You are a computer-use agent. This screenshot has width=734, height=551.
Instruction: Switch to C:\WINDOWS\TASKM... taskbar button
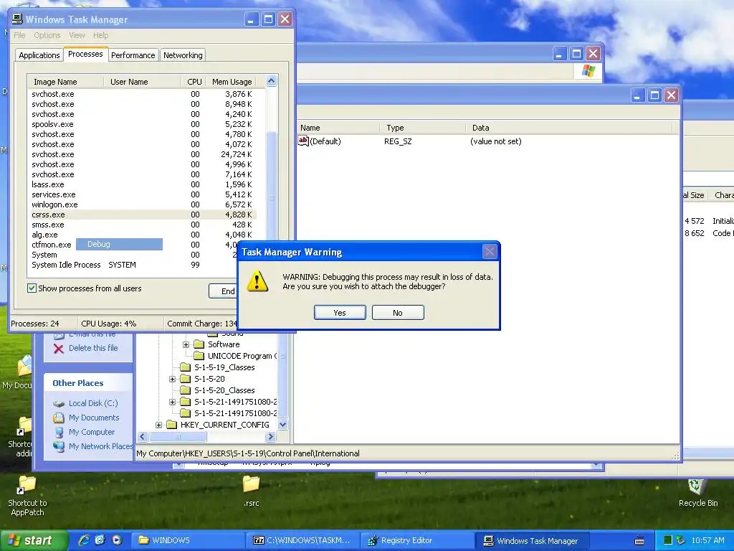(303, 540)
